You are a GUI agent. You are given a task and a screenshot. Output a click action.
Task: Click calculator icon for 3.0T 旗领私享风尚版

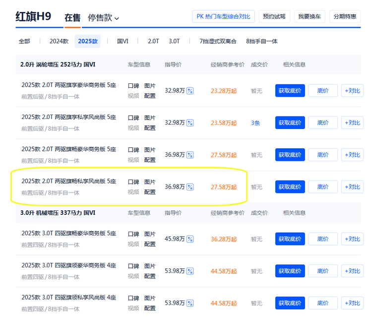190,303
